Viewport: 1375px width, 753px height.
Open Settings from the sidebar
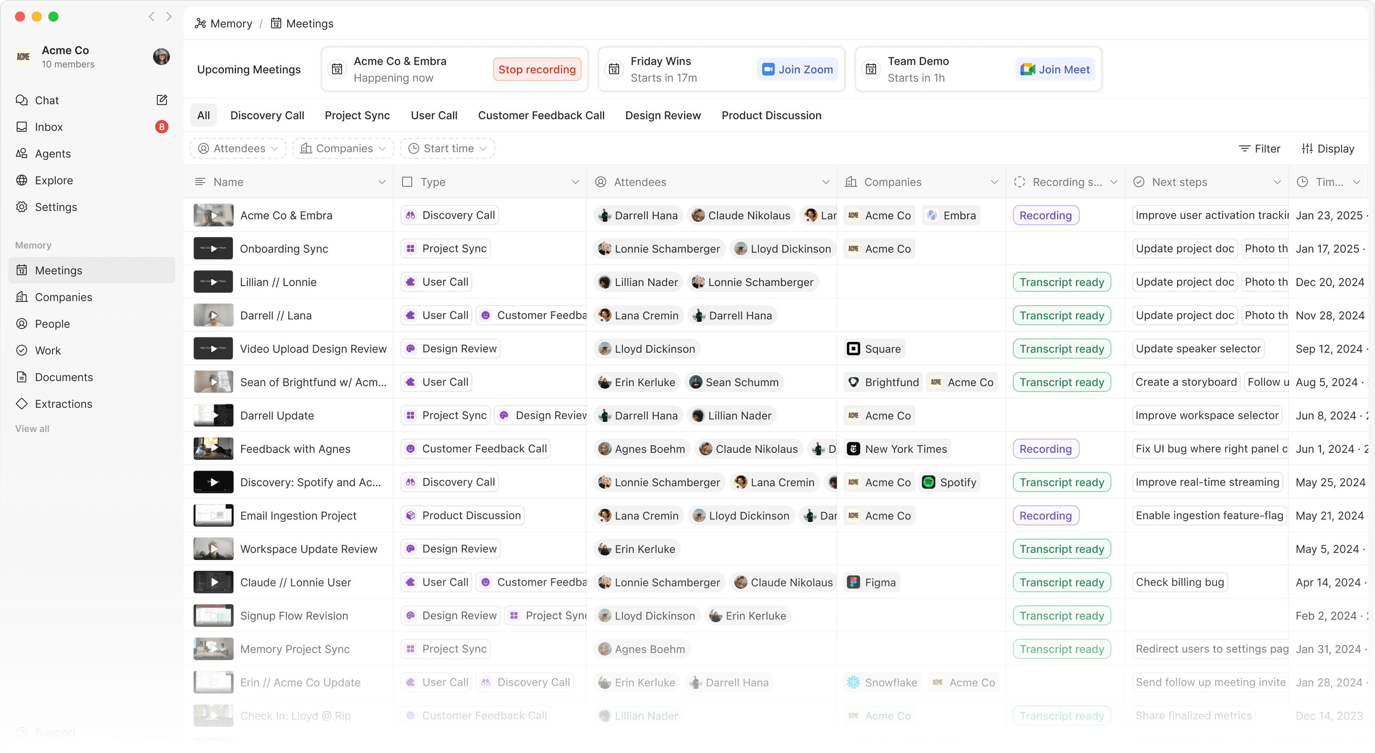coord(57,207)
